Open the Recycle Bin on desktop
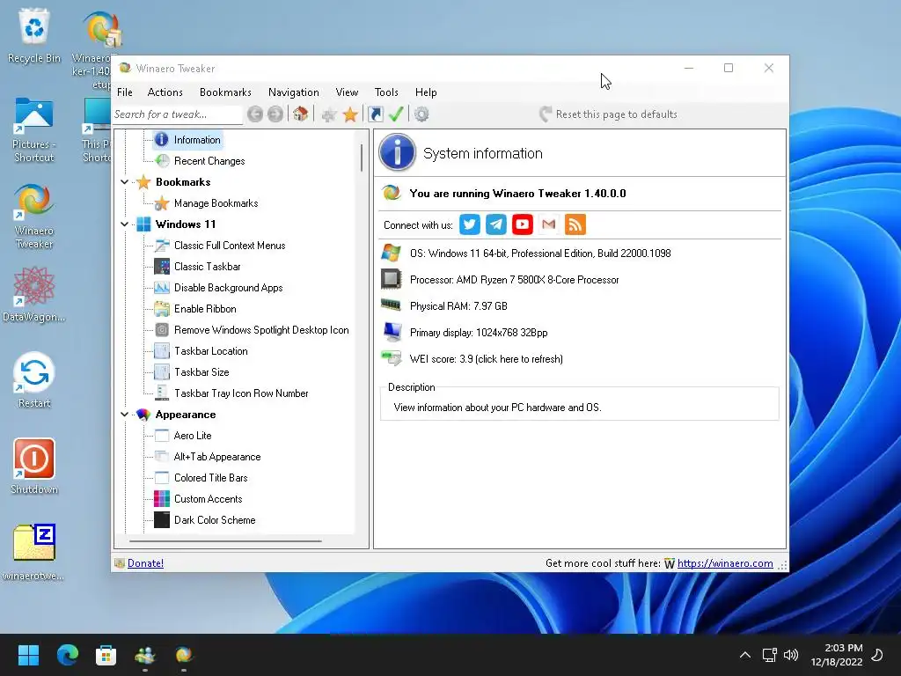Viewport: 901px width, 676px height. [34, 35]
